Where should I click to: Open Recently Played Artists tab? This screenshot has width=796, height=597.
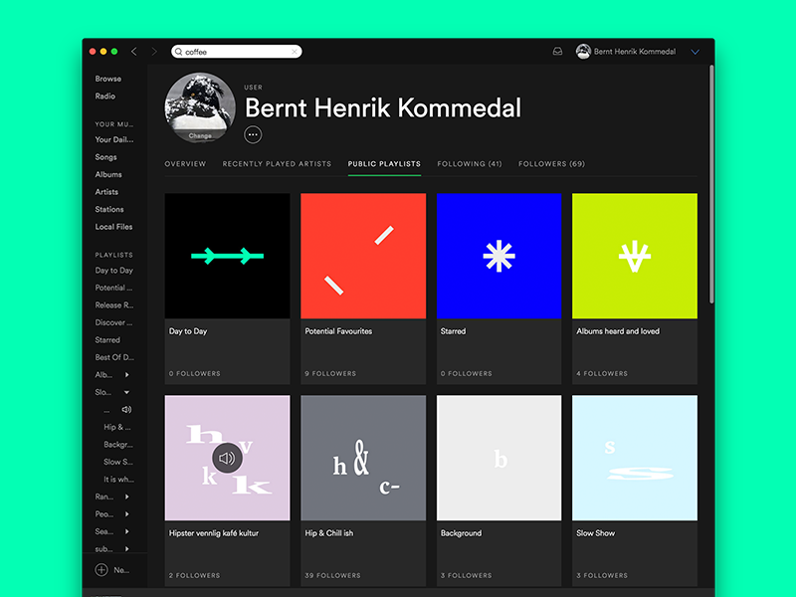(277, 164)
